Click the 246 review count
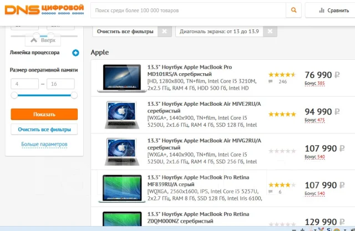 coord(283,81)
